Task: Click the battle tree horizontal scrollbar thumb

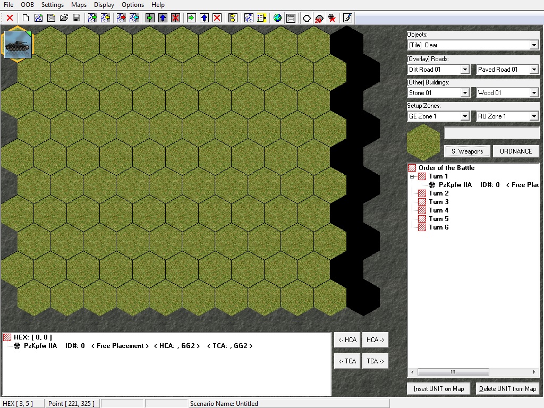Action: pos(453,372)
